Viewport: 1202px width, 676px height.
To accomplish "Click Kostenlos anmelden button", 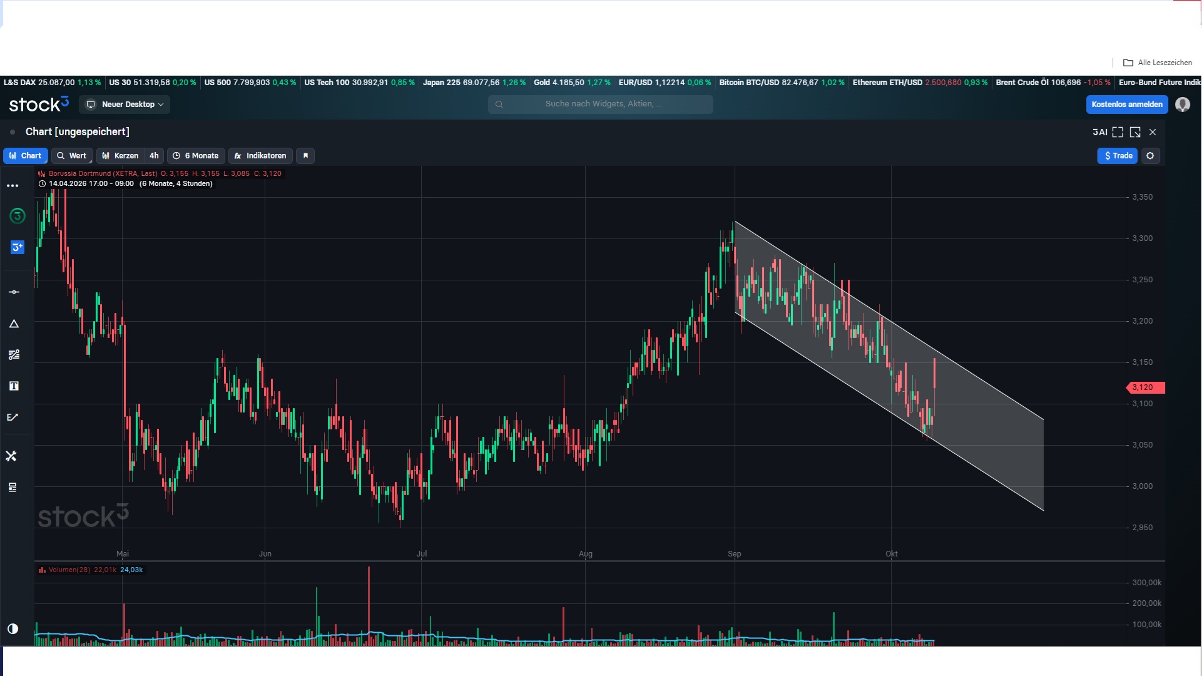I will click(x=1126, y=105).
